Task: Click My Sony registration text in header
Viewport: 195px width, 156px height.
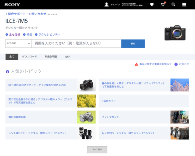Action: (x=133, y=5)
